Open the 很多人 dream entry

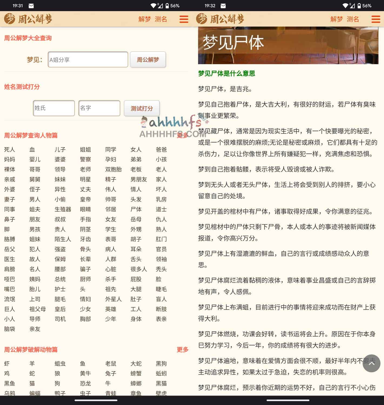pyautogui.click(x=139, y=269)
